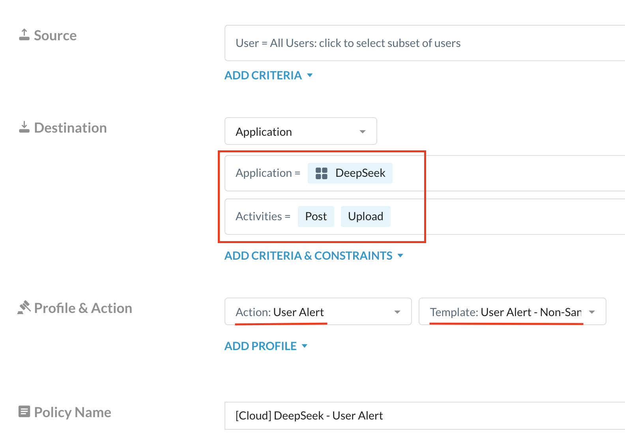Click the Policy Name document icon
Viewport: 625px width, 442px height.
point(24,412)
